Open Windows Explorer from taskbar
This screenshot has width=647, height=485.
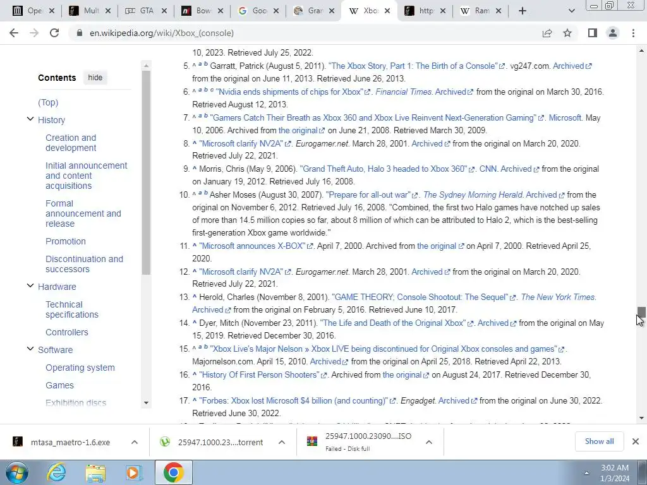pos(95,473)
